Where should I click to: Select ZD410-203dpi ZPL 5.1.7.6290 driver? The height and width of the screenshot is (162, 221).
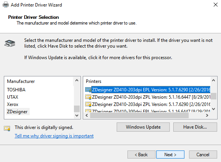pyautogui.click(x=151, y=104)
